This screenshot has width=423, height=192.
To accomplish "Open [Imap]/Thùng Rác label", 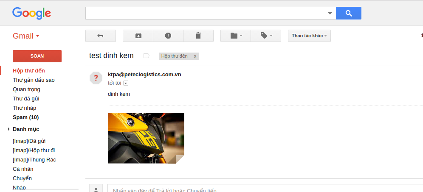I will [34, 160].
